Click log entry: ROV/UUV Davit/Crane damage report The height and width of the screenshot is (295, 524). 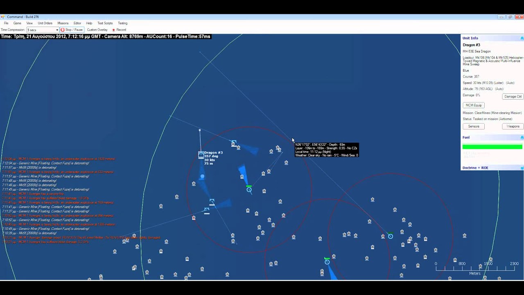pyautogui.click(x=81, y=238)
